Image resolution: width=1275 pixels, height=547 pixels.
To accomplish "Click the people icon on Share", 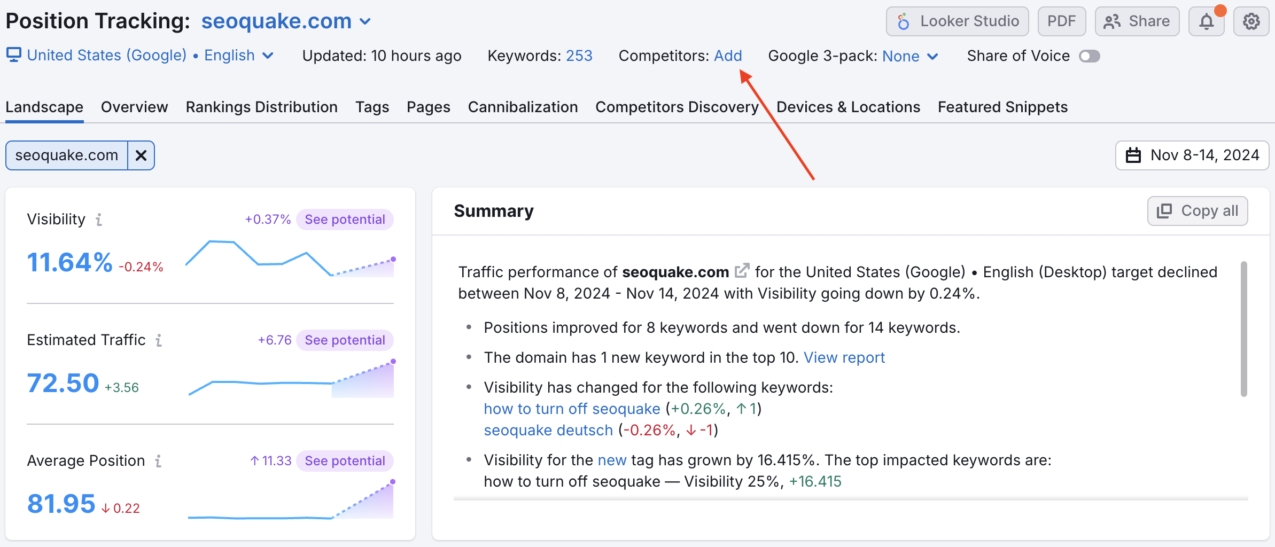I will (1112, 21).
